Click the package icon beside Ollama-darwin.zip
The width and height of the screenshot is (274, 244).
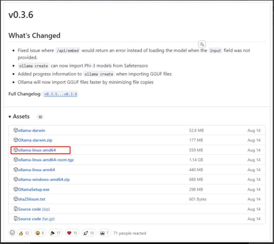pos(16,140)
